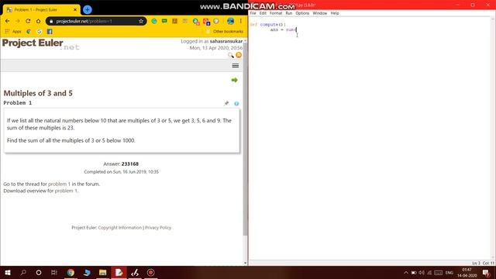Screen dimensions: 496x279
Task: Click answer value 233168
Action: tap(130, 164)
